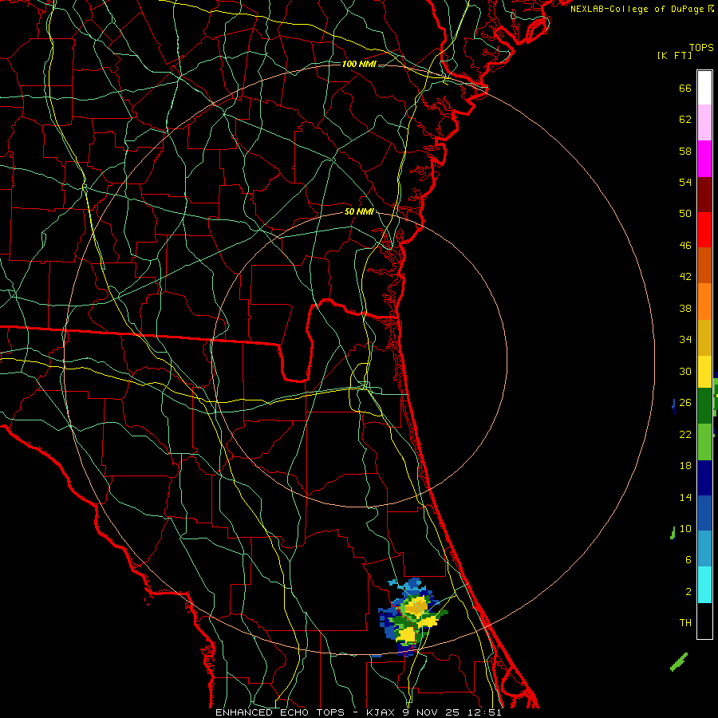Click the legend value "26"
The image size is (718, 718).
685,403
